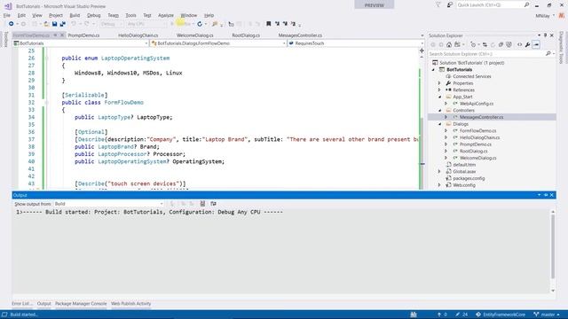Viewport: 568px width, 319px height.
Task: Open Properties wrench icon in Solution Explorer
Action: point(528,44)
